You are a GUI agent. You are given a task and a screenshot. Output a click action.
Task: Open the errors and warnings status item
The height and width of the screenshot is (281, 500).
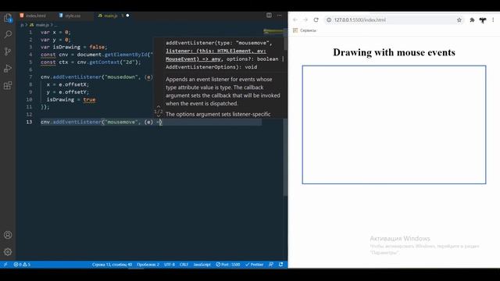click(x=22, y=265)
